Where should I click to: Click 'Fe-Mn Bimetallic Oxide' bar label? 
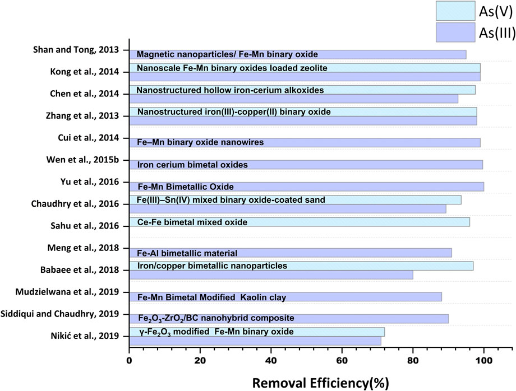click(x=186, y=187)
